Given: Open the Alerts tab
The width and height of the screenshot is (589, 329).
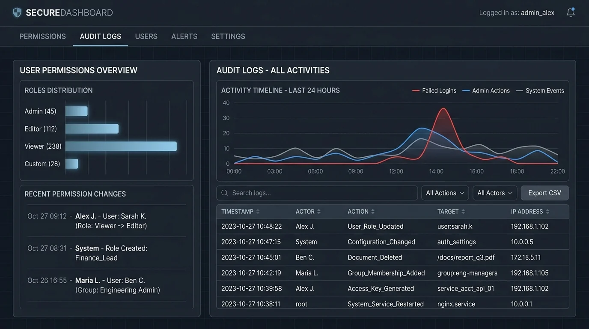Looking at the screenshot, I should (184, 36).
